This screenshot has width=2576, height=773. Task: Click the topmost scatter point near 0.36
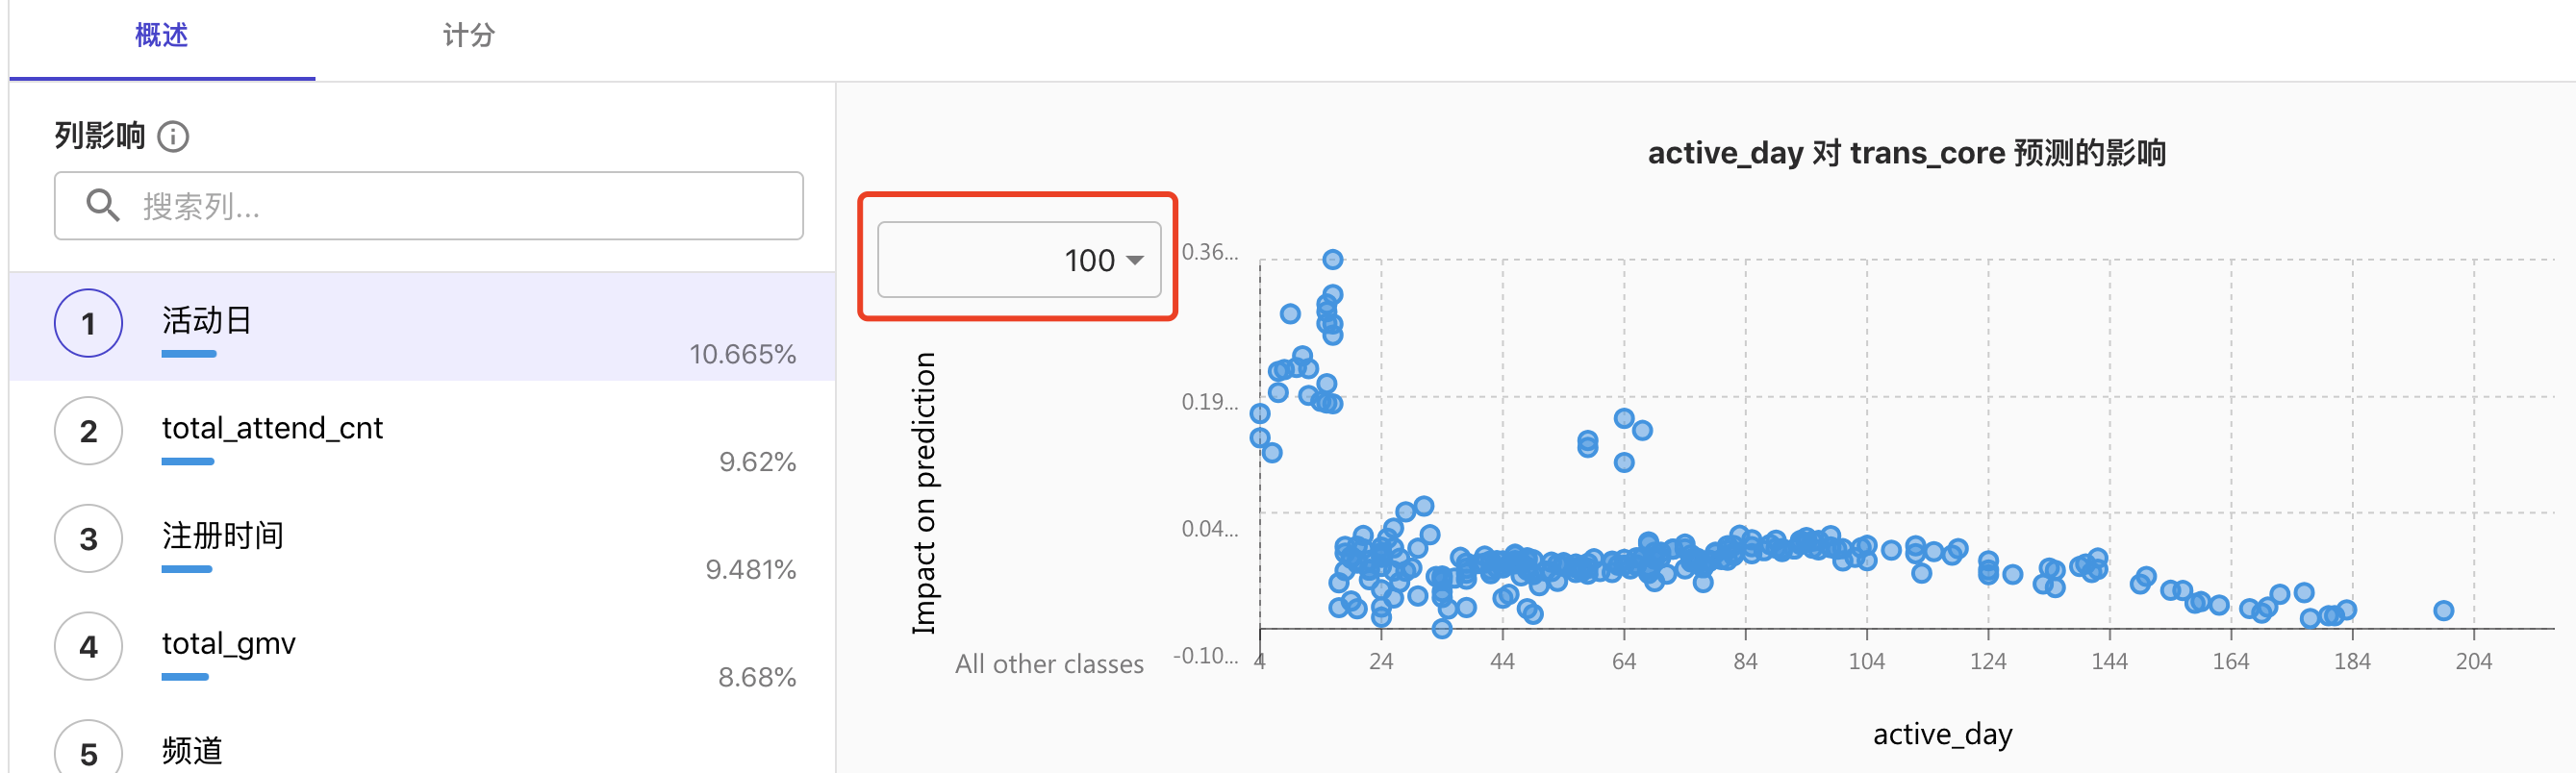click(1332, 260)
